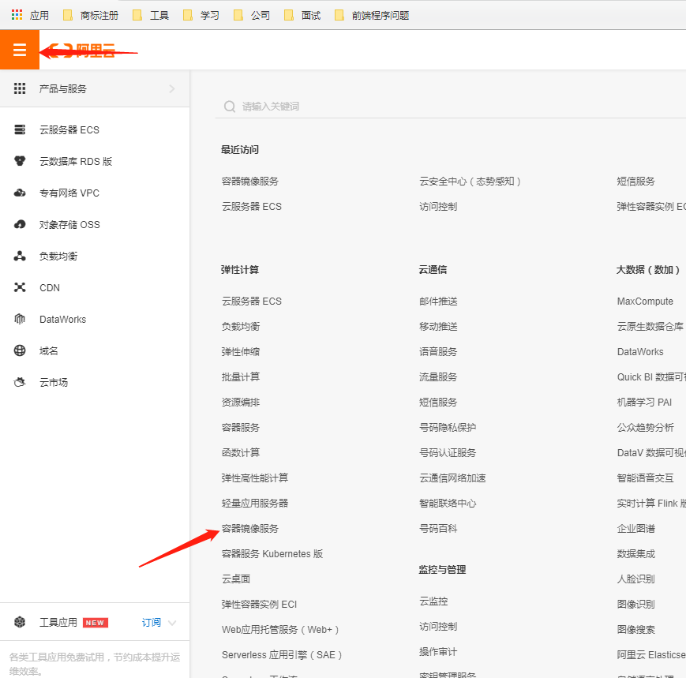Screen dimensions: 686x678
Task: Expand the 工具应用 dropdown chevron
Action: [172, 623]
